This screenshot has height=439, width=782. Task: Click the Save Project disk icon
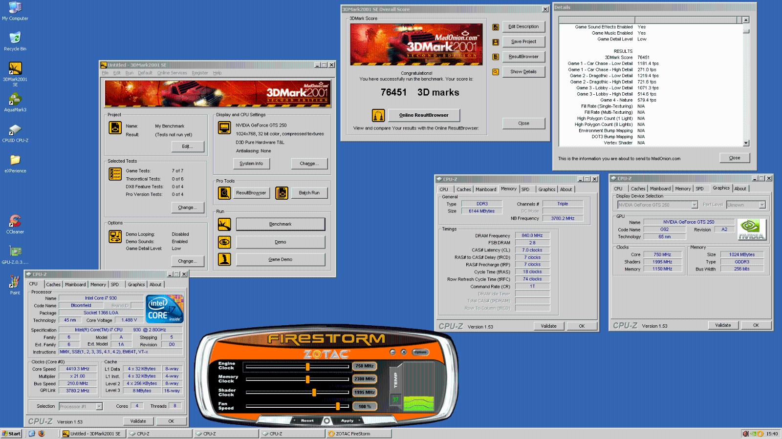click(496, 42)
